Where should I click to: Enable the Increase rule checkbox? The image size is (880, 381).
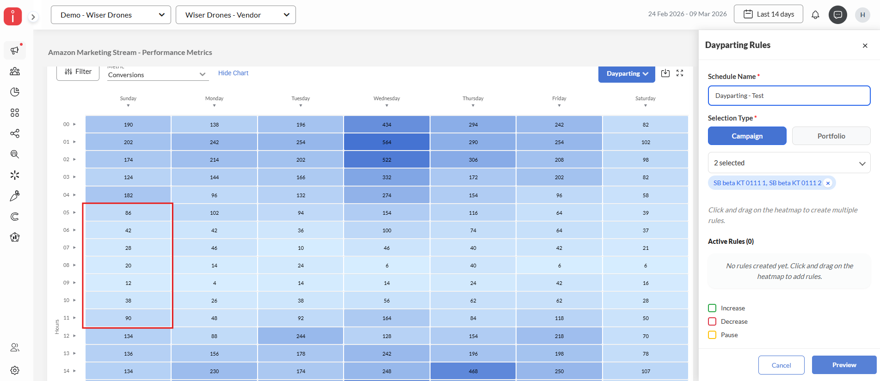point(712,308)
